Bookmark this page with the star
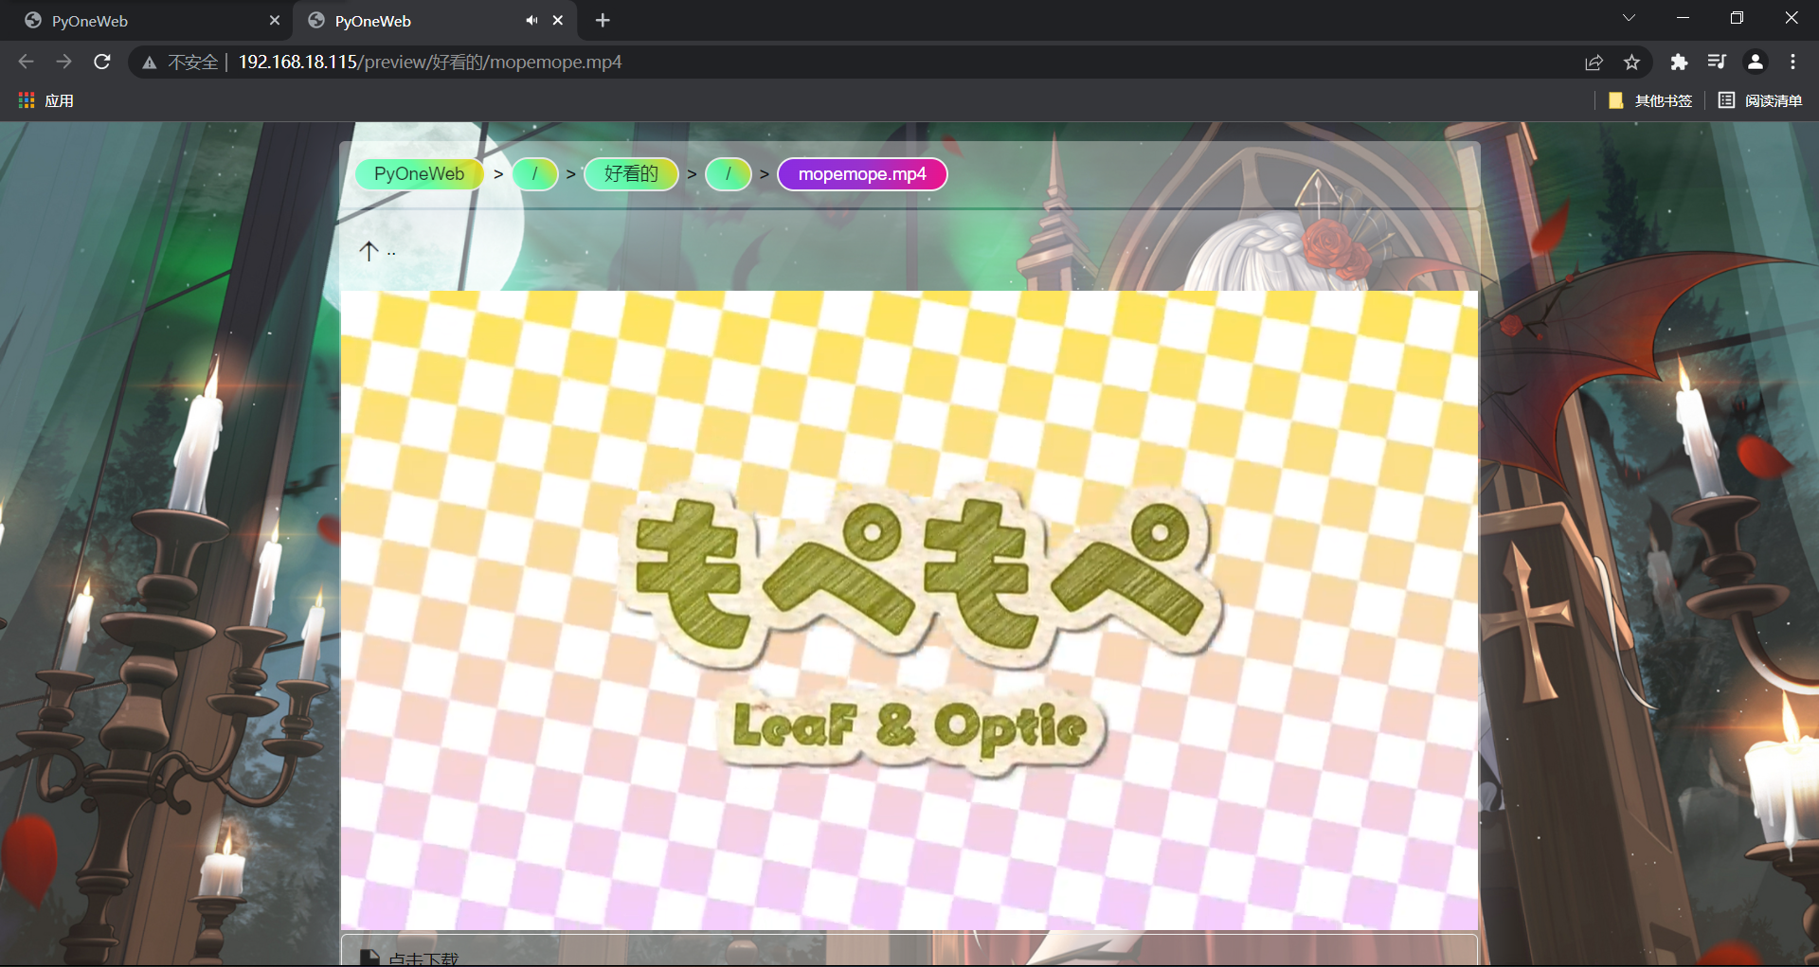 point(1631,62)
